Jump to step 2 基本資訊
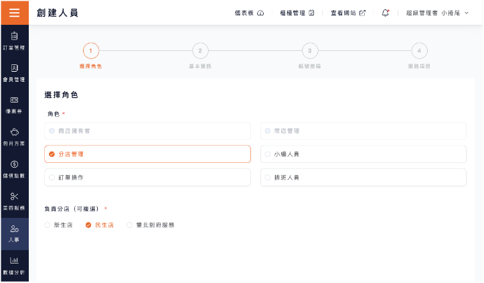This screenshot has width=484, height=283. (x=200, y=56)
